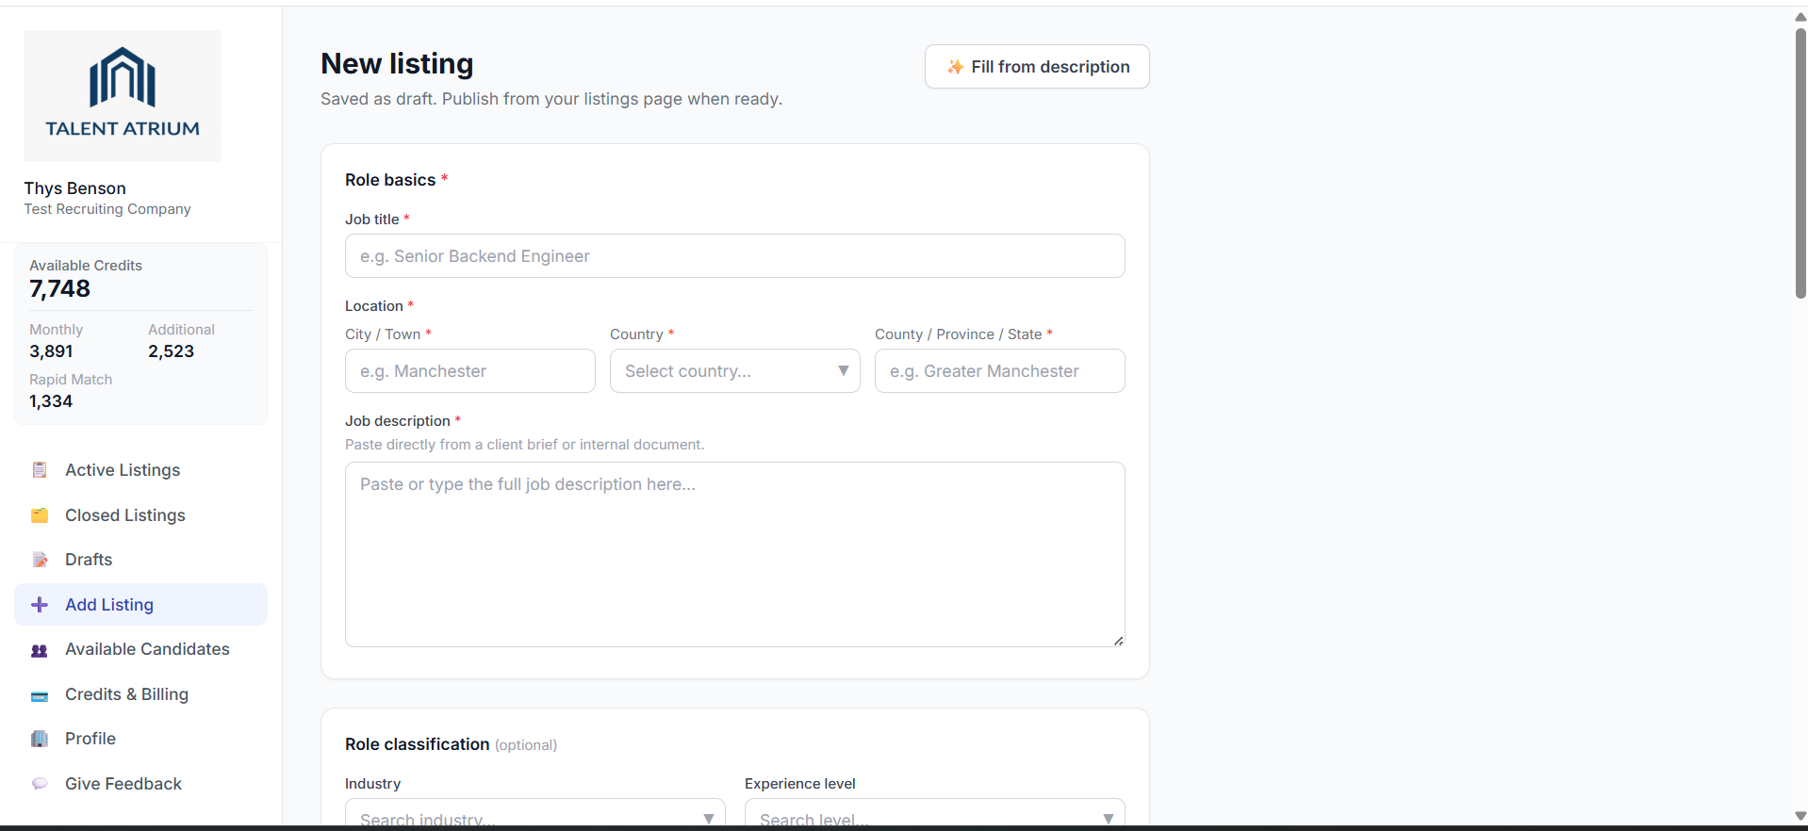
Task: Click the Talent Atrium logo
Action: pos(123,95)
